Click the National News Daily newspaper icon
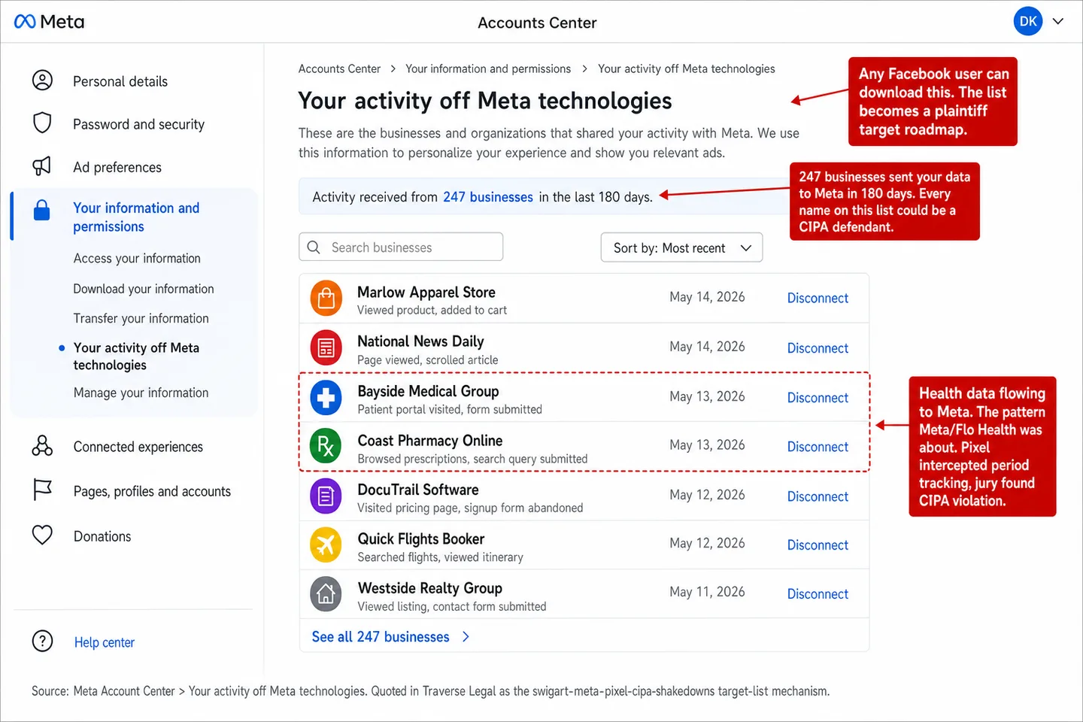This screenshot has width=1083, height=722. [326, 347]
